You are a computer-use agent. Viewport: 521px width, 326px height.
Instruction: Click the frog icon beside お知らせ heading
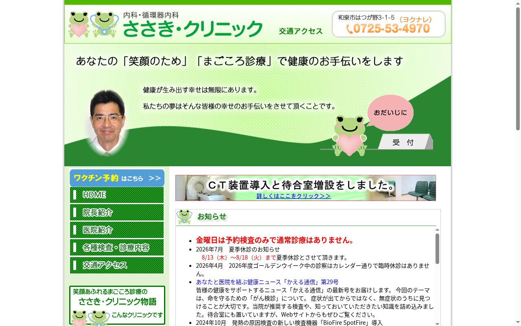[184, 217]
